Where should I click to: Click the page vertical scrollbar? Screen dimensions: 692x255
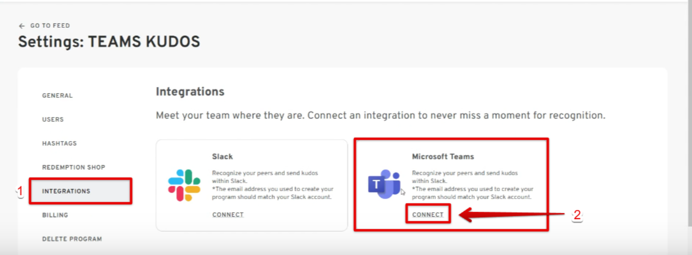(x=689, y=114)
